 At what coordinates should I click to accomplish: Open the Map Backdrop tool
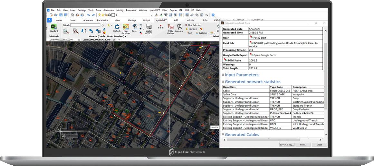click(x=126, y=27)
